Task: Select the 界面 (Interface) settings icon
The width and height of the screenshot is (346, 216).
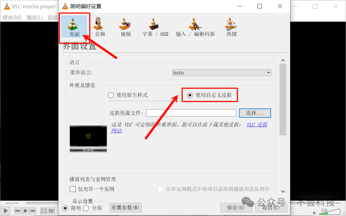Action: 74,27
